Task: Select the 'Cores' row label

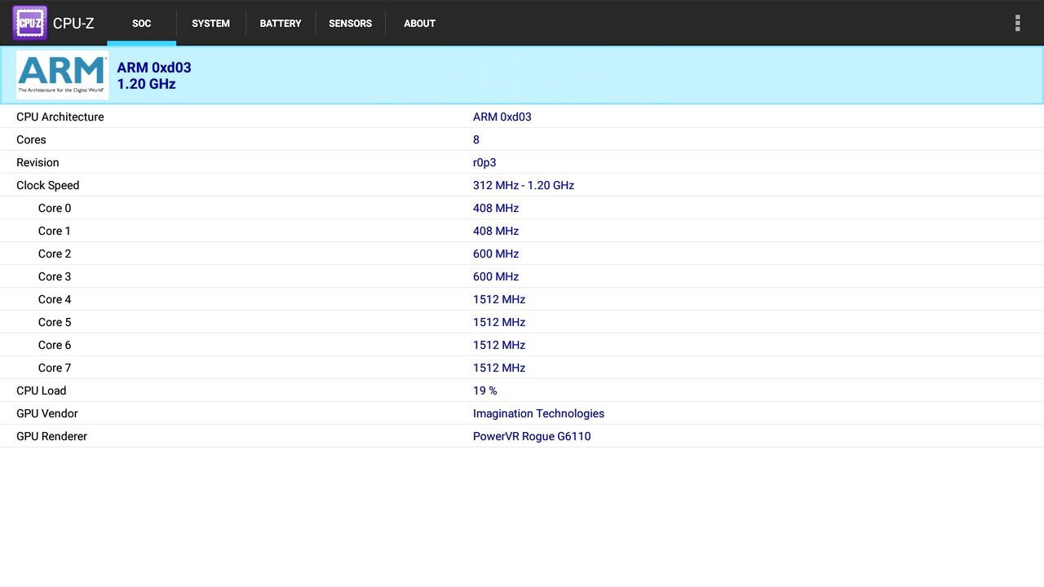Action: point(31,139)
